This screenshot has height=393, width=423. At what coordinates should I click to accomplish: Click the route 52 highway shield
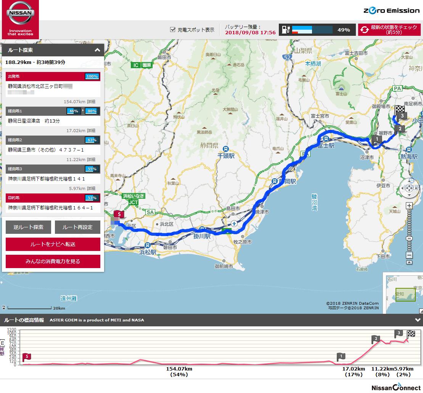point(287,57)
